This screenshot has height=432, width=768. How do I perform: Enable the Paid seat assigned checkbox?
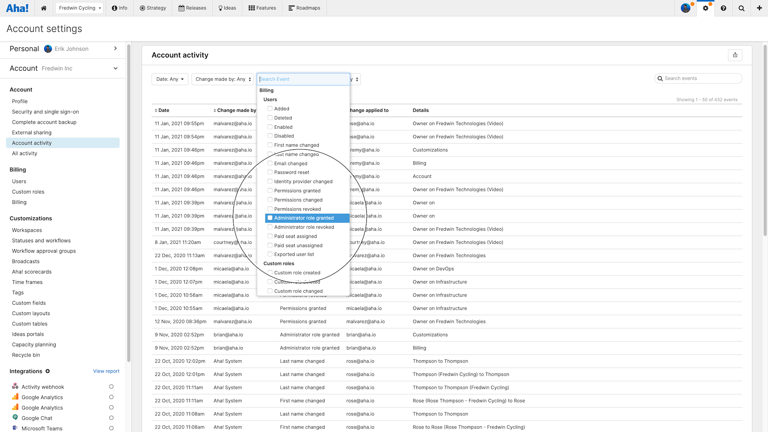point(270,236)
